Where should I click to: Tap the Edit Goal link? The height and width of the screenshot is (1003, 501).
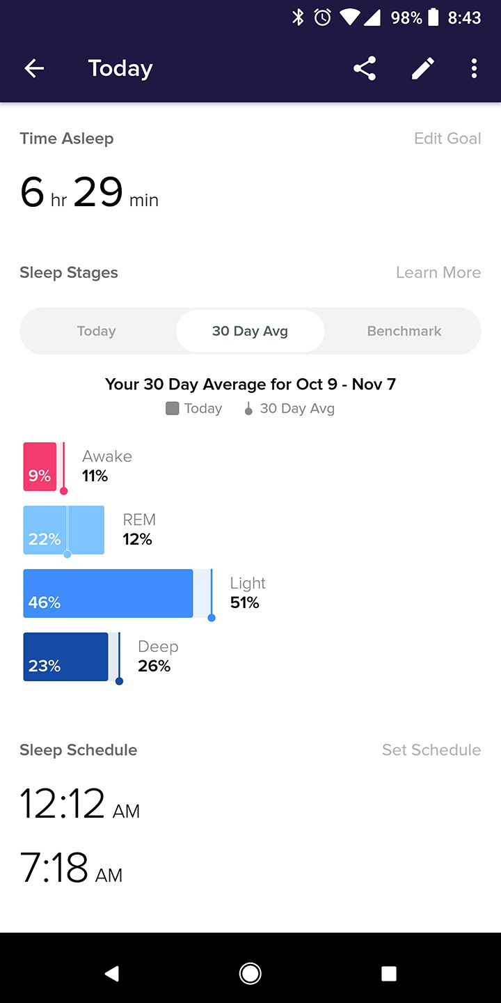(447, 139)
